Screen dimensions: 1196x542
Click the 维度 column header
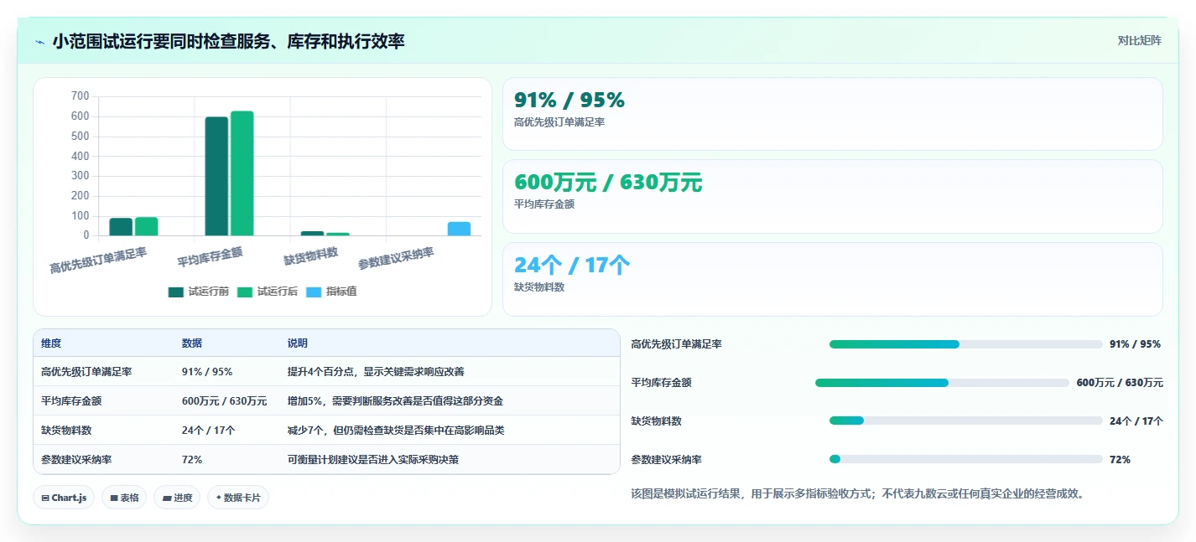tap(51, 343)
